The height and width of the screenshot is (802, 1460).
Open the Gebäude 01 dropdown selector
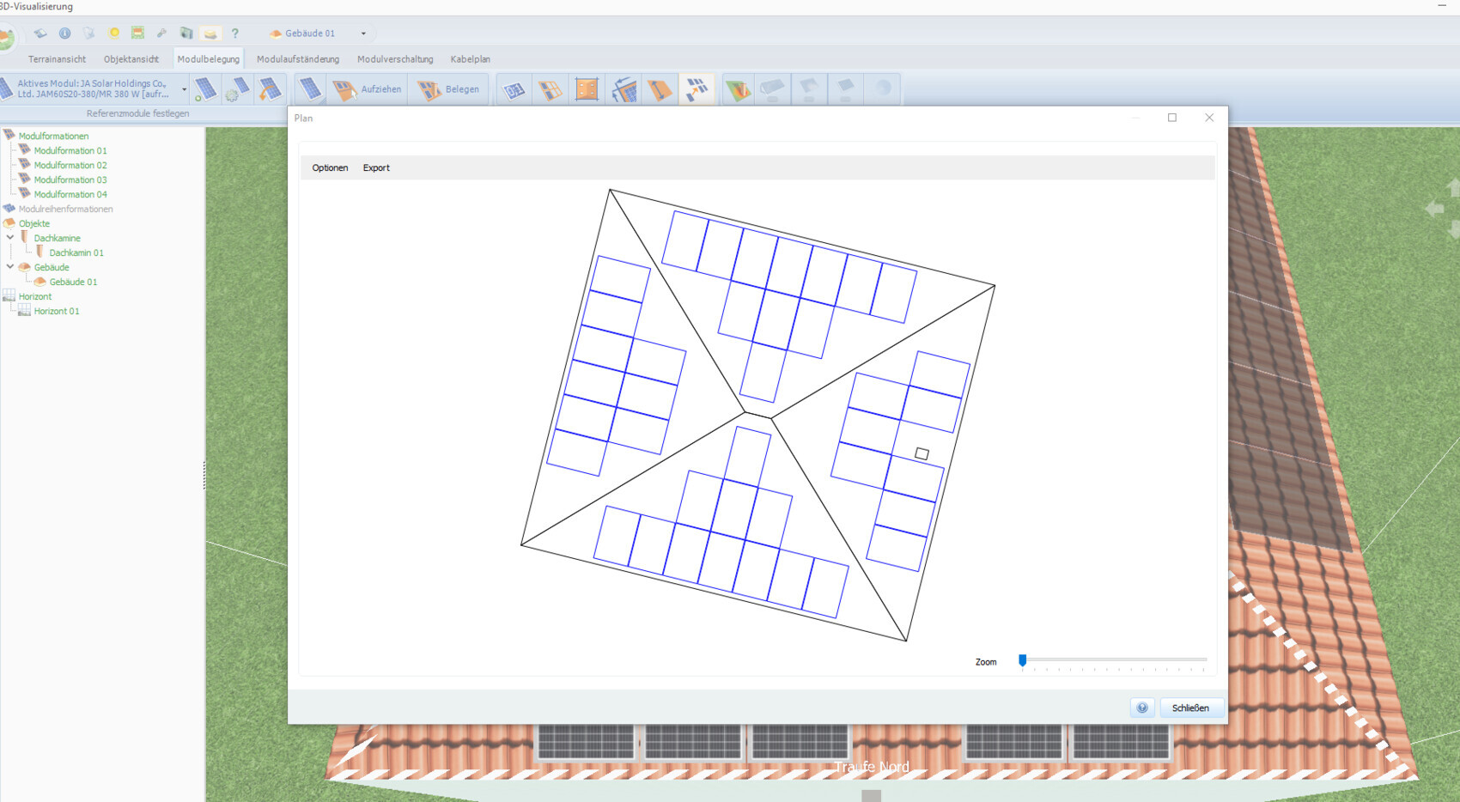363,33
